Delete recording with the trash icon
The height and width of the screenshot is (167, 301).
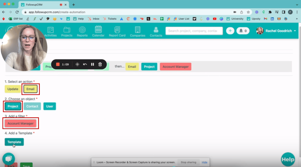100,64
